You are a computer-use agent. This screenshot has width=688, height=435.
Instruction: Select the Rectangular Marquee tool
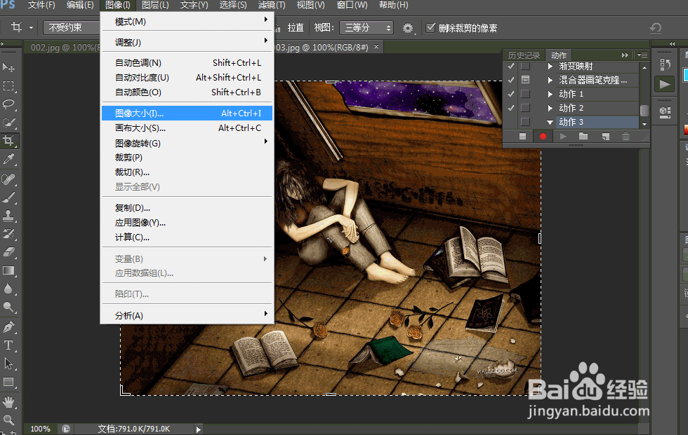[x=8, y=85]
